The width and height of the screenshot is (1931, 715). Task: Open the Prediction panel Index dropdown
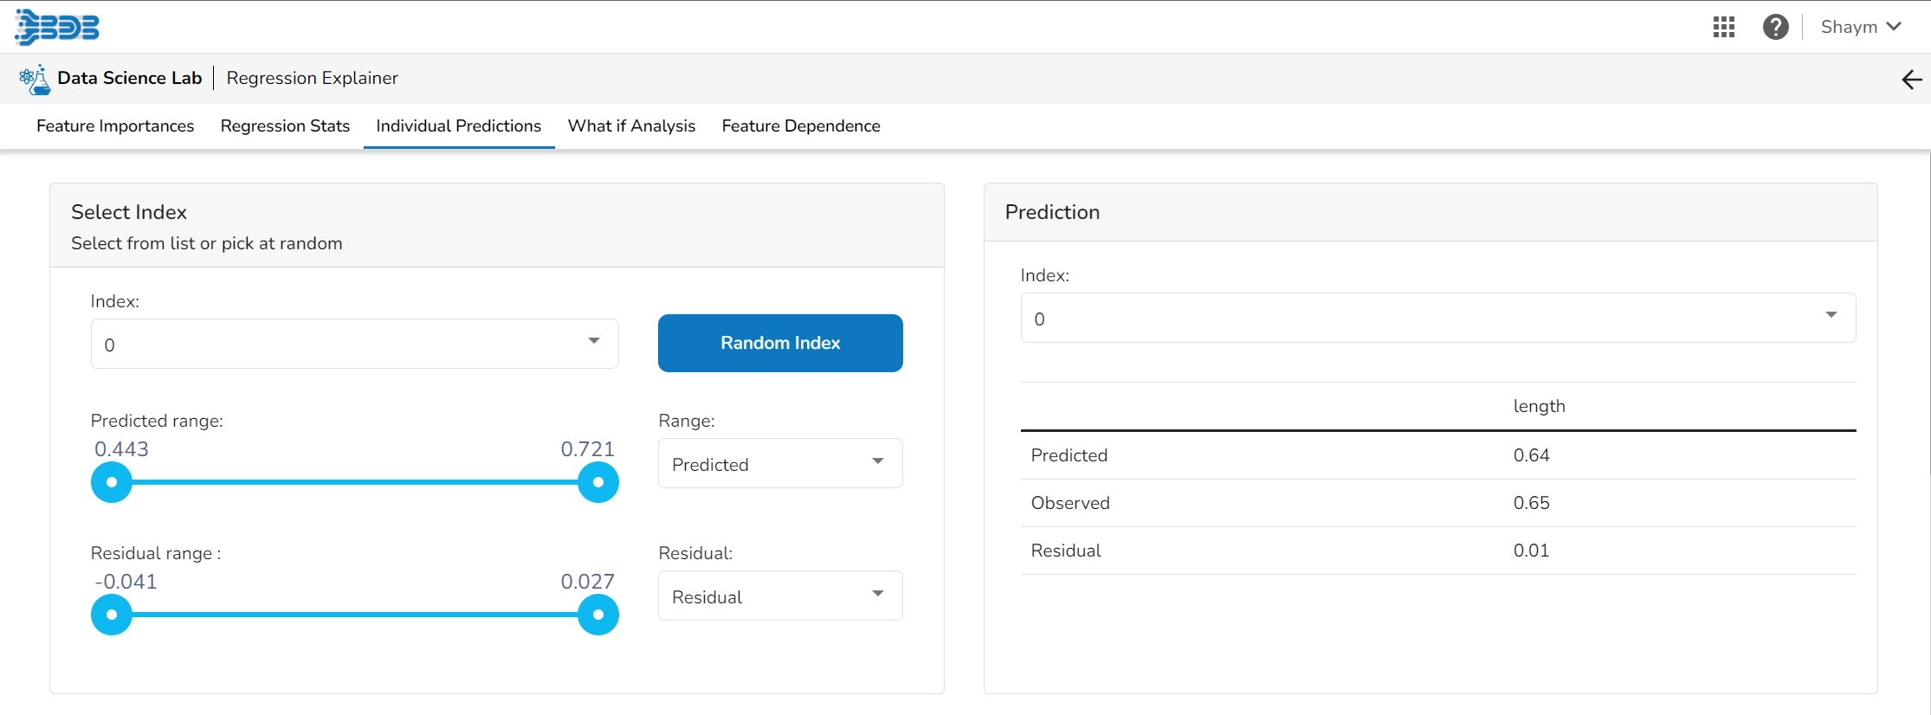1437,318
